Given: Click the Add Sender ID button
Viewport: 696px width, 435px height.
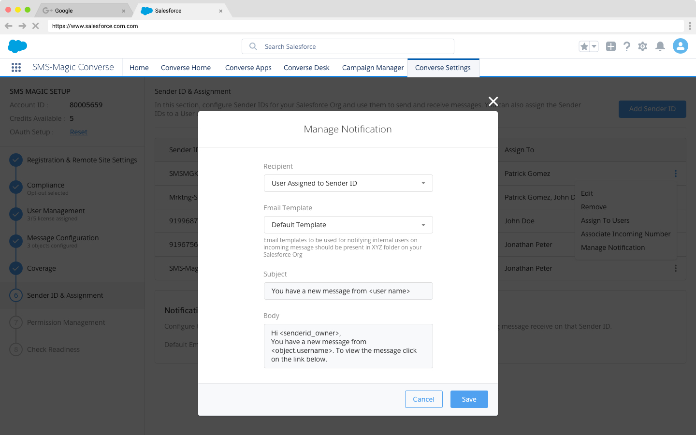Looking at the screenshot, I should coord(652,109).
